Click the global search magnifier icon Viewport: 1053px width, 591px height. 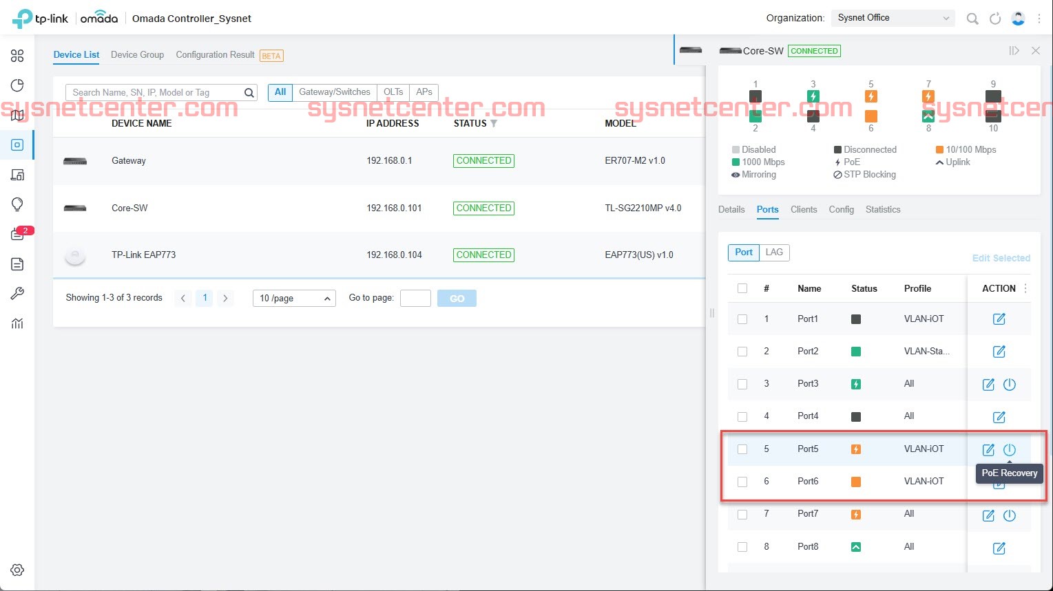(972, 19)
